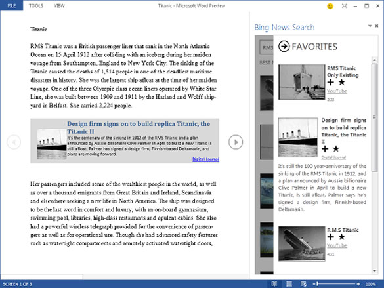Click the zoom percentage value in status bar

(x=370, y=284)
